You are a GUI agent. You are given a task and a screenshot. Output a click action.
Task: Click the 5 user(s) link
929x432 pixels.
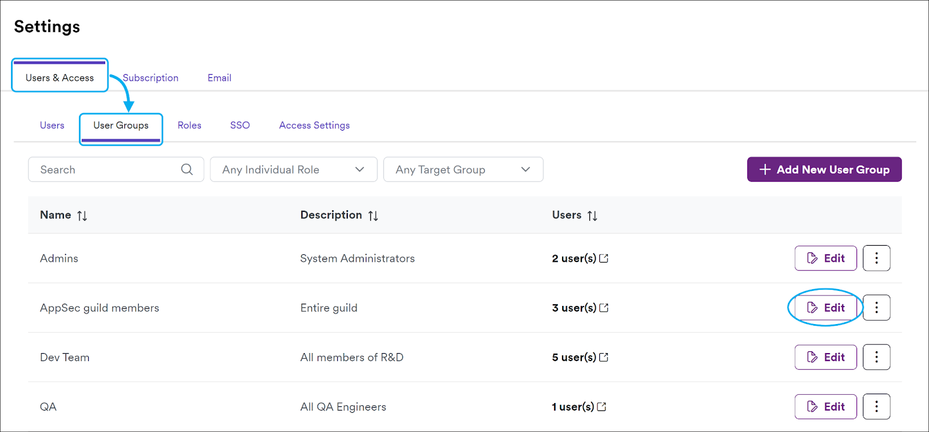coord(574,357)
